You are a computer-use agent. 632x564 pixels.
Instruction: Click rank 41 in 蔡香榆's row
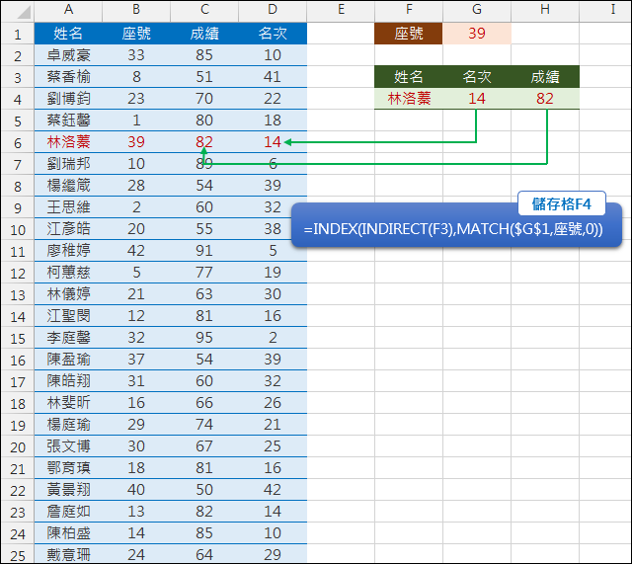click(273, 77)
